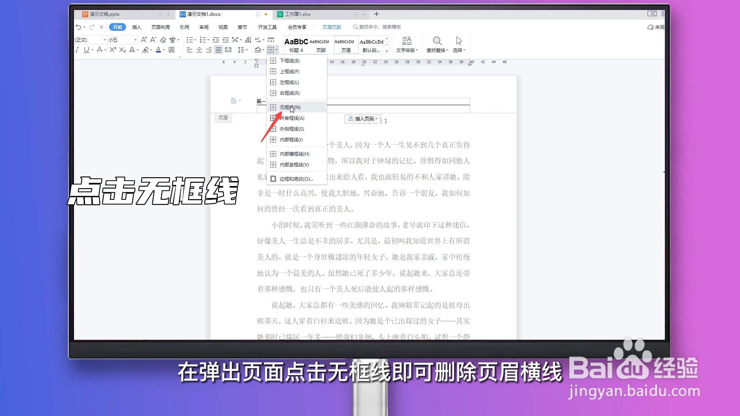Toggle the justified alignment option
Viewport: 740px width, 416px height.
[x=219, y=50]
